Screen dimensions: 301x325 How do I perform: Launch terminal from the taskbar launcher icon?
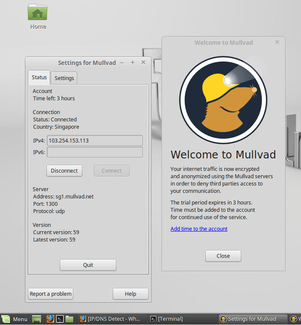[60, 319]
